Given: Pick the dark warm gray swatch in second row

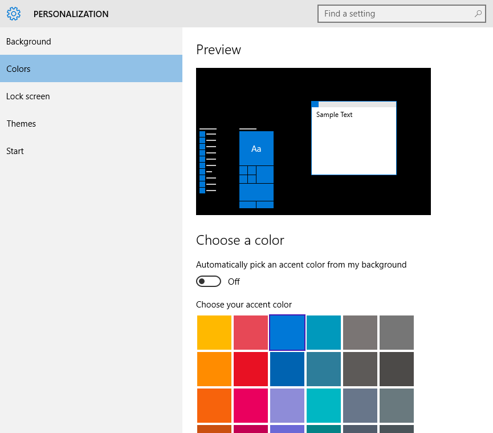Looking at the screenshot, I should (x=360, y=369).
